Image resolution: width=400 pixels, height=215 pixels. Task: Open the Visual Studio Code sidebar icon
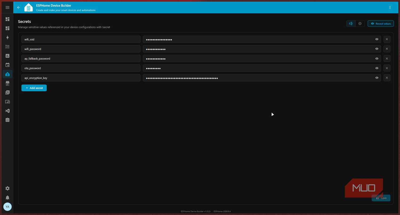coord(7,111)
